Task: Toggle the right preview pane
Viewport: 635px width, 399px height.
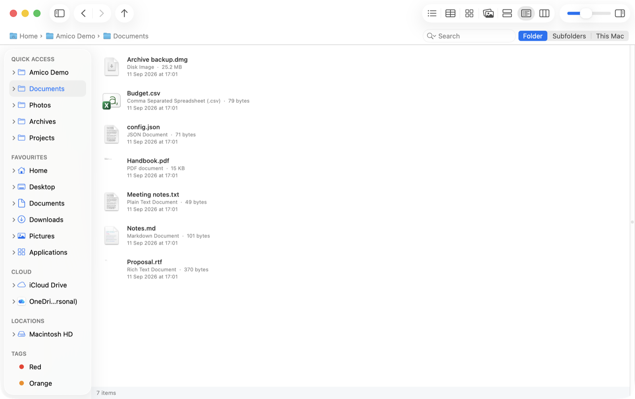Action: click(620, 13)
